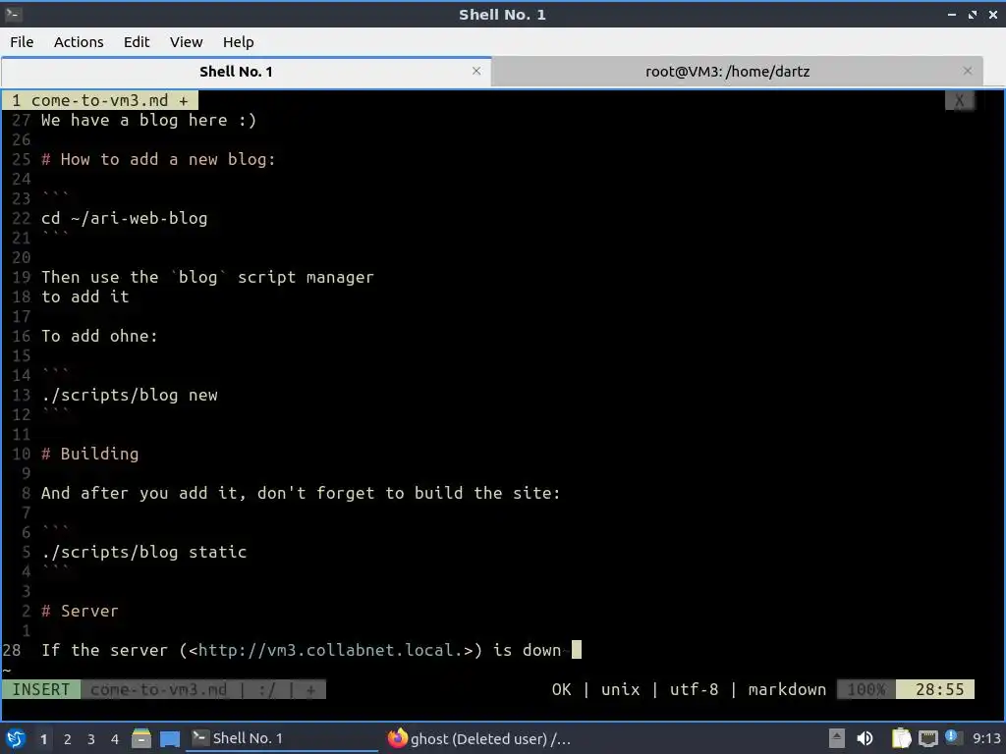Viewport: 1006px width, 754px height.
Task: Click the terminal icon in title bar
Action: pyautogui.click(x=13, y=14)
